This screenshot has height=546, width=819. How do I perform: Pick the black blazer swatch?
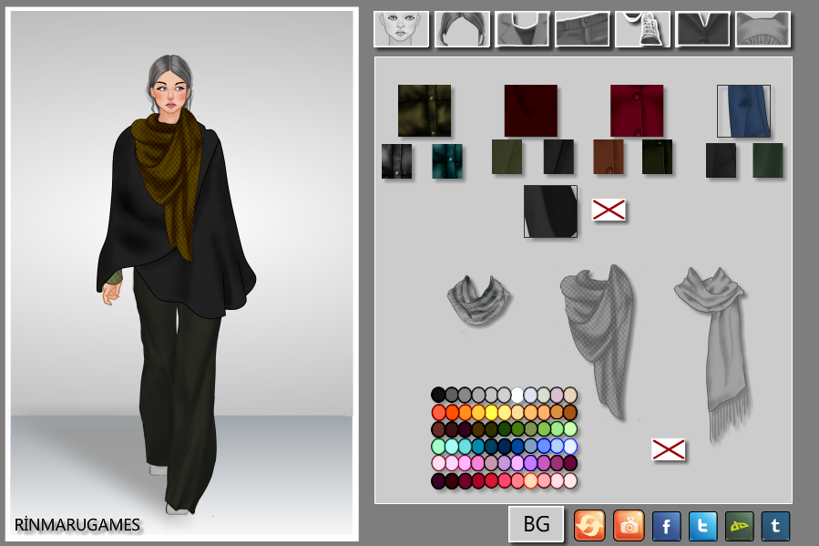[558, 157]
